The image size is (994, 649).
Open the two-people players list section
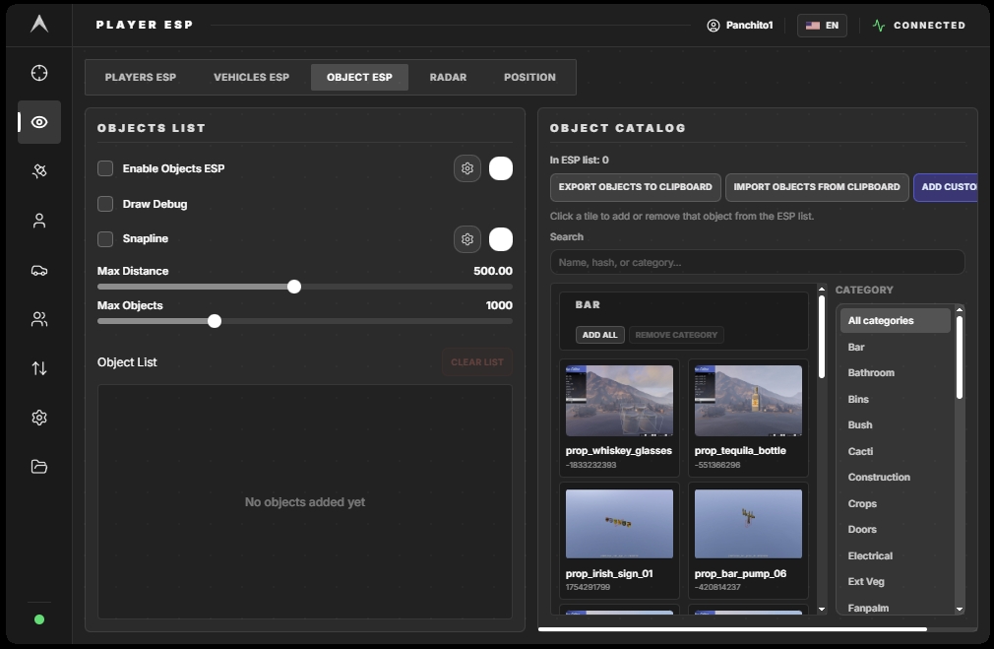[x=39, y=319]
